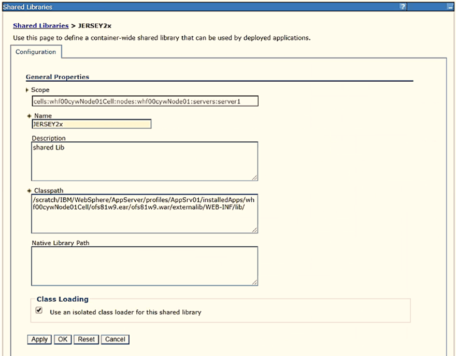Click the Class Loading section title
Screen dimensions: 456x356
62,299
